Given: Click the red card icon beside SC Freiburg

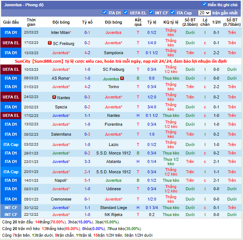Looking at the screenshot, I should (50, 43).
